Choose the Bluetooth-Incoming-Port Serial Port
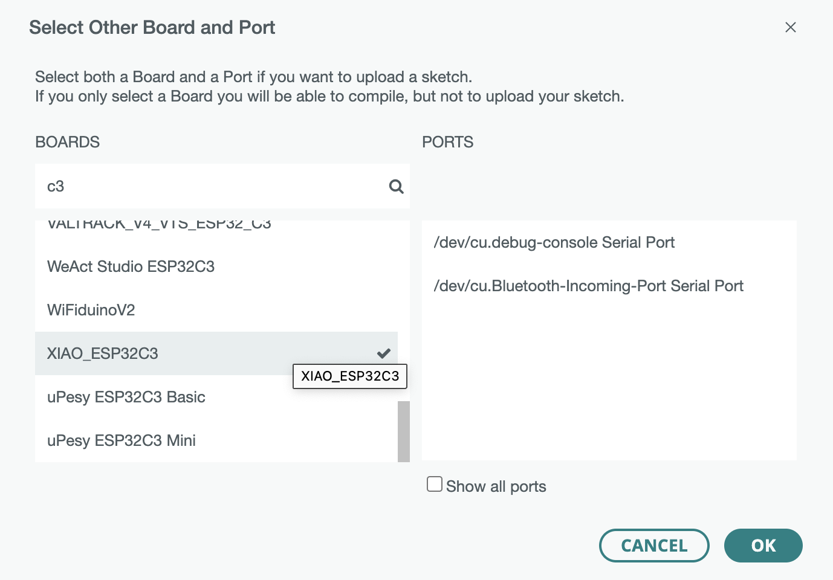Image resolution: width=833 pixels, height=580 pixels. 588,286
